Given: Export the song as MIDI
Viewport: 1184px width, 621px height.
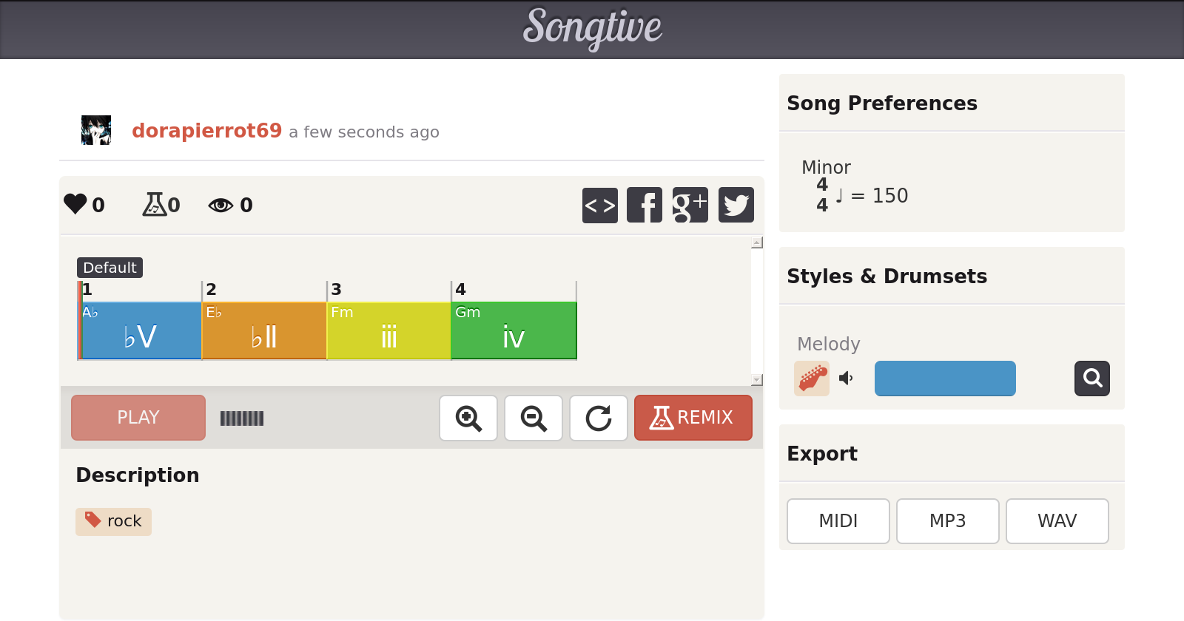Looking at the screenshot, I should 838,521.
